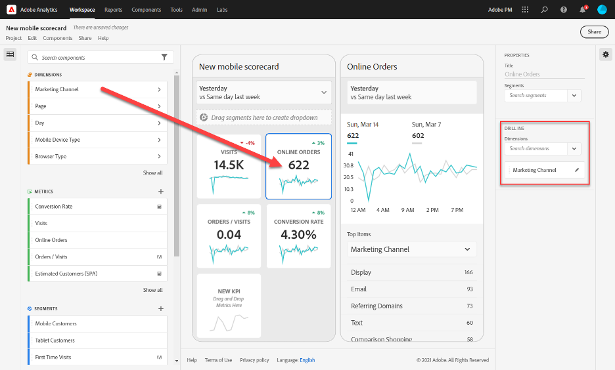
Task: Expand the Browser Type chevron
Action: point(159,156)
